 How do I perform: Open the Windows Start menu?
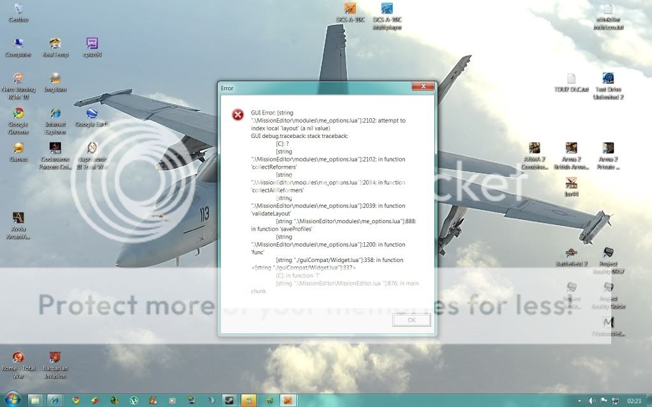(x=13, y=401)
